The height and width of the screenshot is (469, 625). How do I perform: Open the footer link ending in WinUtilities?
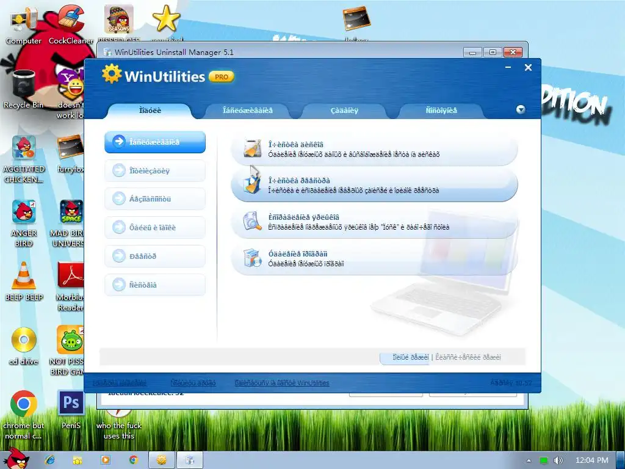[282, 383]
